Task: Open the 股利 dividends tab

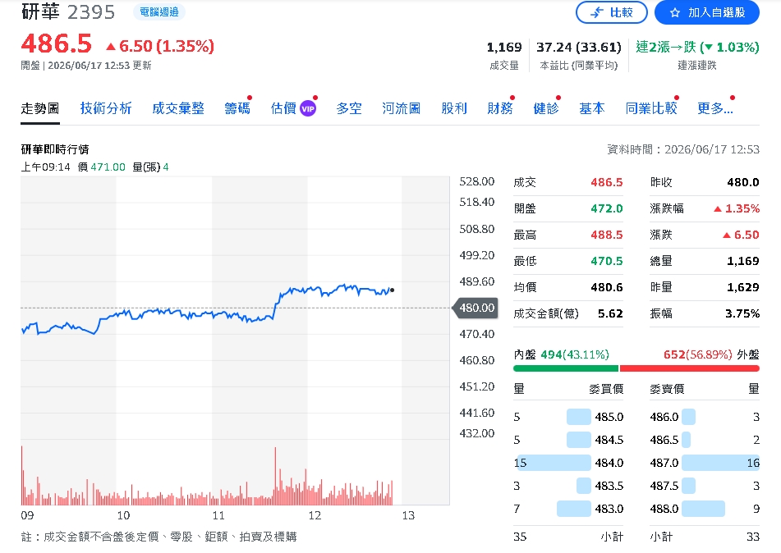Action: [x=454, y=108]
